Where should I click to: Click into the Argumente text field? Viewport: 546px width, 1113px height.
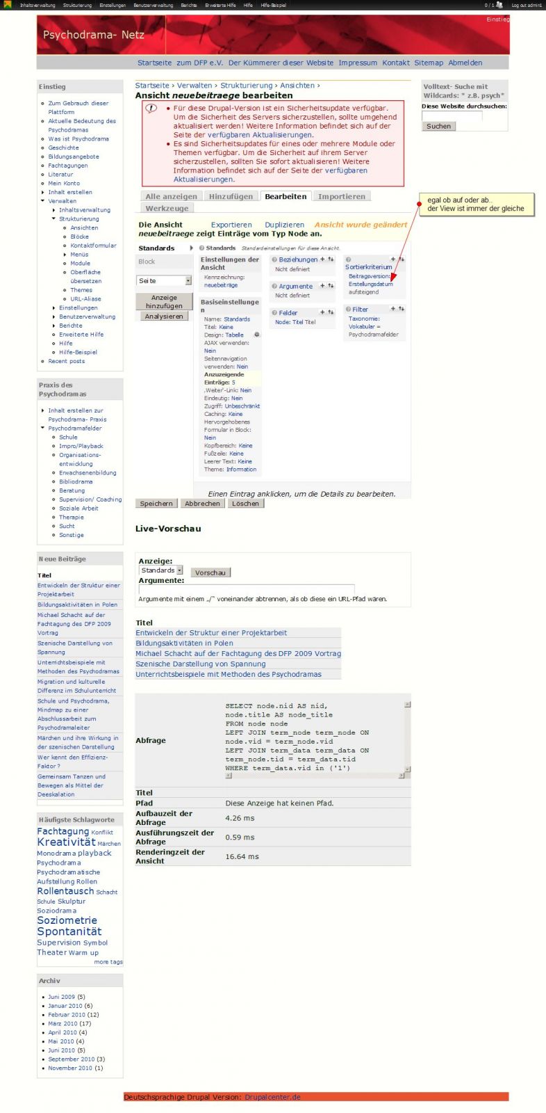246,588
